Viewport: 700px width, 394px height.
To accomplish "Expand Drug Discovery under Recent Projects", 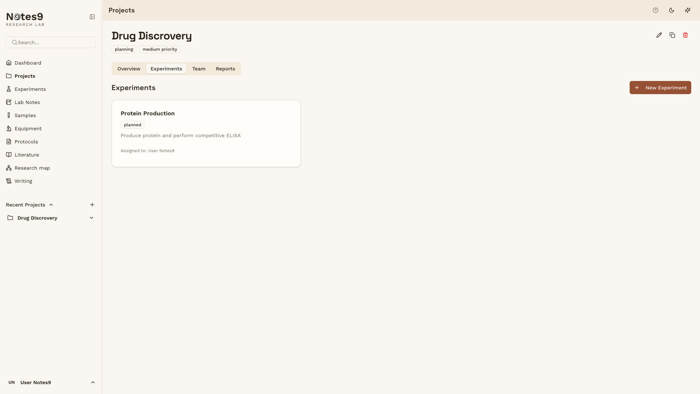I will point(91,218).
